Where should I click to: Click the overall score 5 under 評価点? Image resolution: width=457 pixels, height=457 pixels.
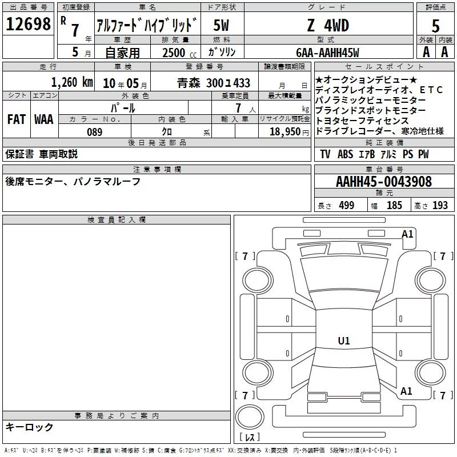click(x=435, y=26)
